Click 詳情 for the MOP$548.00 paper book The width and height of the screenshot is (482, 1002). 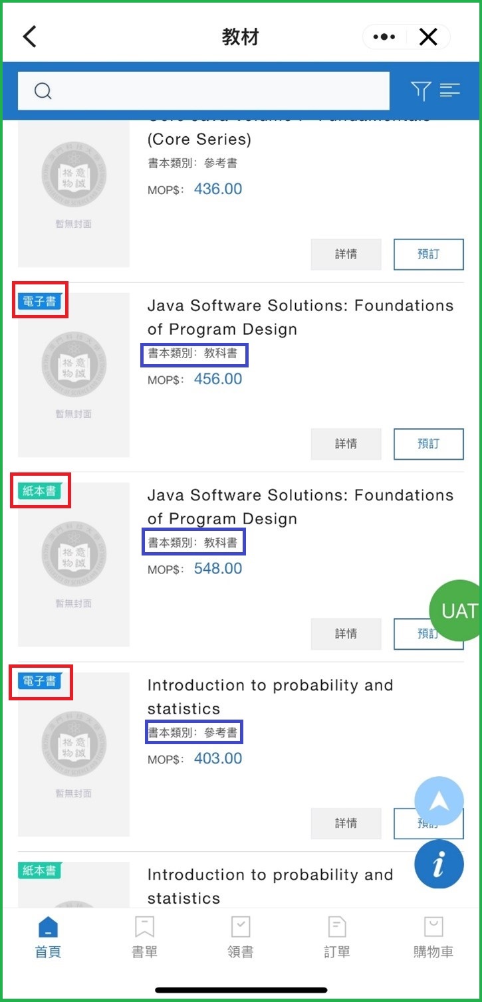(x=346, y=633)
